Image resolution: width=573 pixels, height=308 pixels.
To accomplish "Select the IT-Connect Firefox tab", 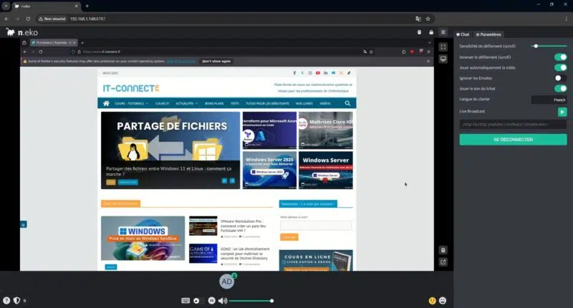I will (53, 43).
